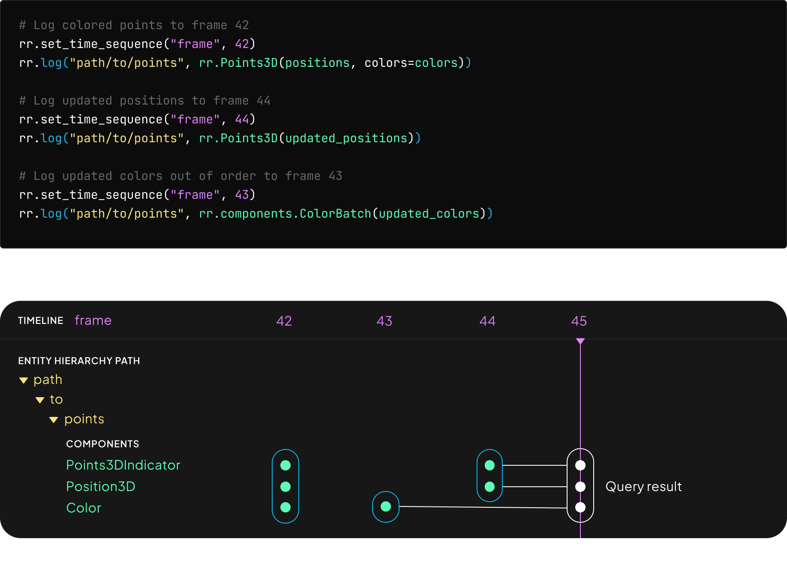Click the Color component name

(x=84, y=508)
